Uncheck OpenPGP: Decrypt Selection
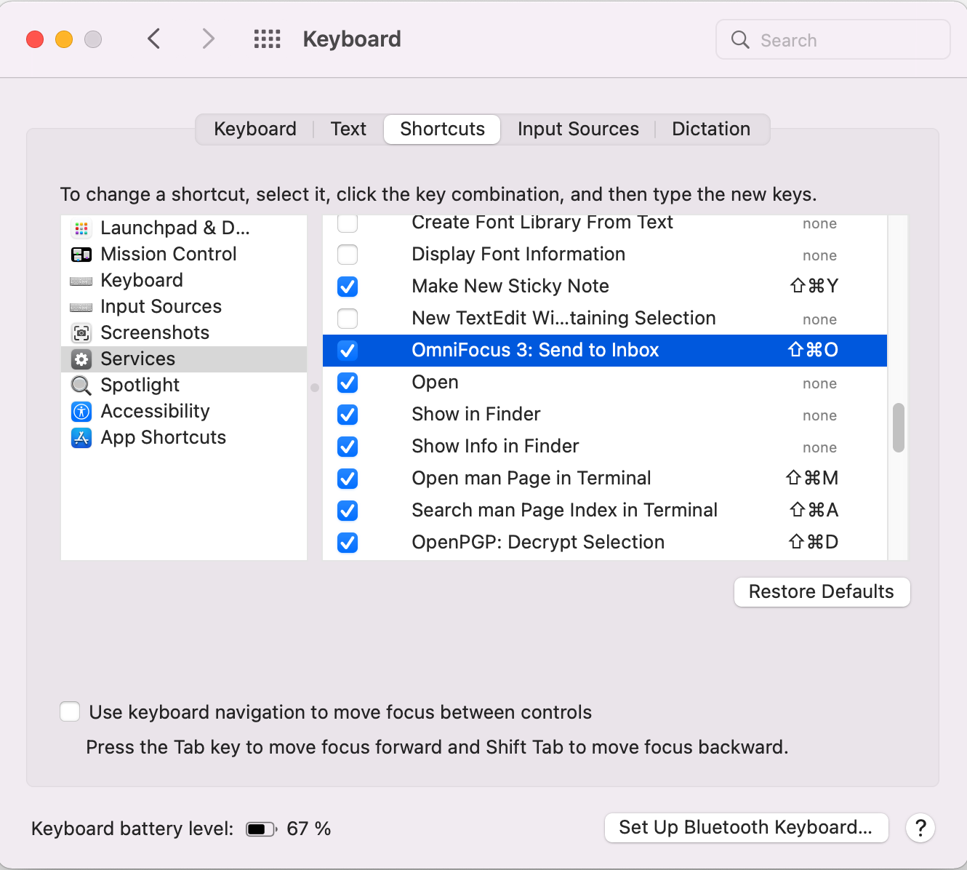This screenshot has width=967, height=870. (348, 543)
